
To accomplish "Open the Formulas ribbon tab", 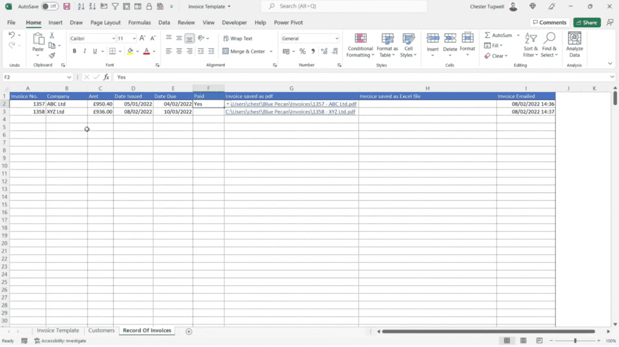I will [x=139, y=22].
